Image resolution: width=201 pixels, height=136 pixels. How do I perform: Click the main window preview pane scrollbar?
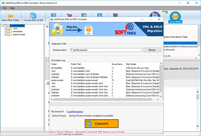(198, 109)
